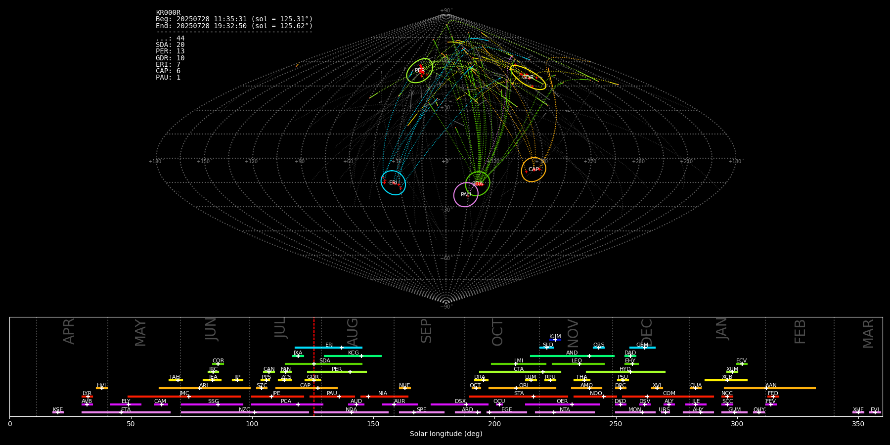This screenshot has width=890, height=445.
Task: Click the NDA shower label in timeline
Action: (352, 409)
